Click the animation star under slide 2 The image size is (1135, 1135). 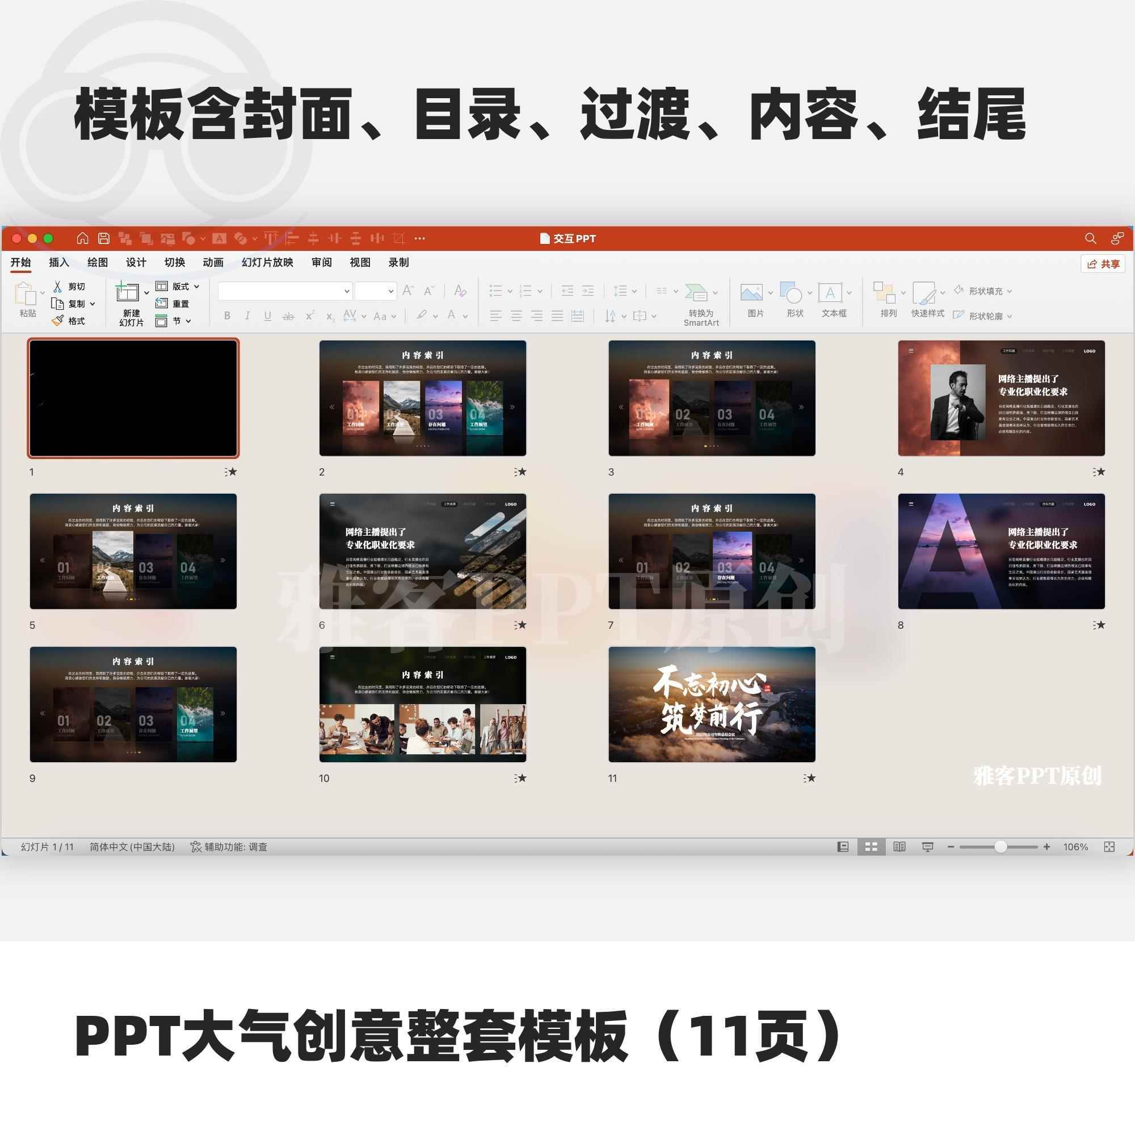pos(520,472)
